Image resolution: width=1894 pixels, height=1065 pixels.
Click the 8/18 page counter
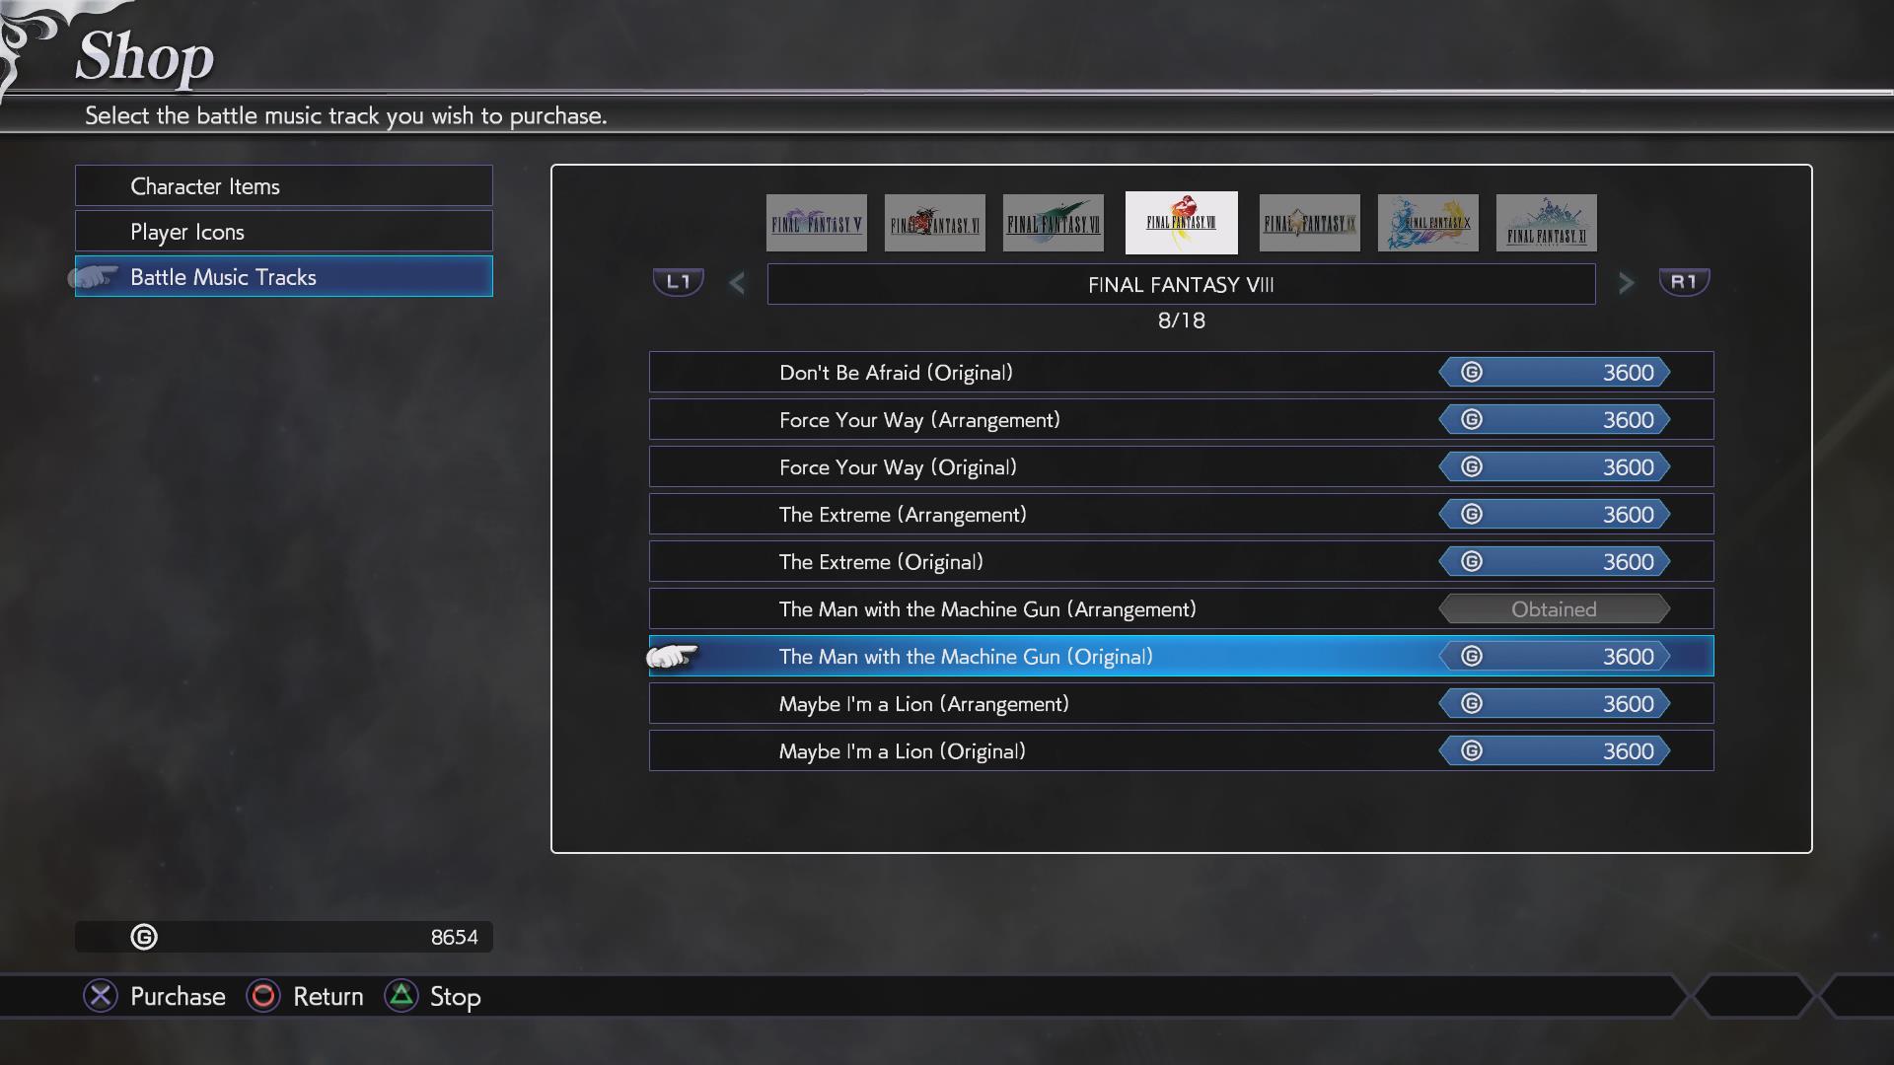pyautogui.click(x=1181, y=320)
